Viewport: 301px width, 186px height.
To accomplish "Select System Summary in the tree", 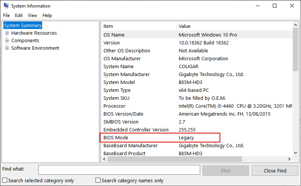I will [x=23, y=25].
